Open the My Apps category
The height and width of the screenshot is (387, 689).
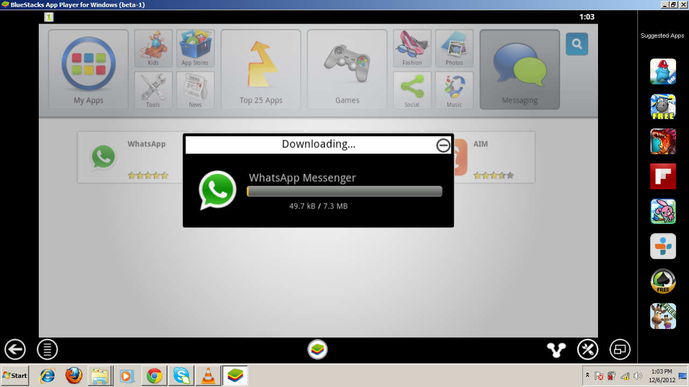coord(88,69)
